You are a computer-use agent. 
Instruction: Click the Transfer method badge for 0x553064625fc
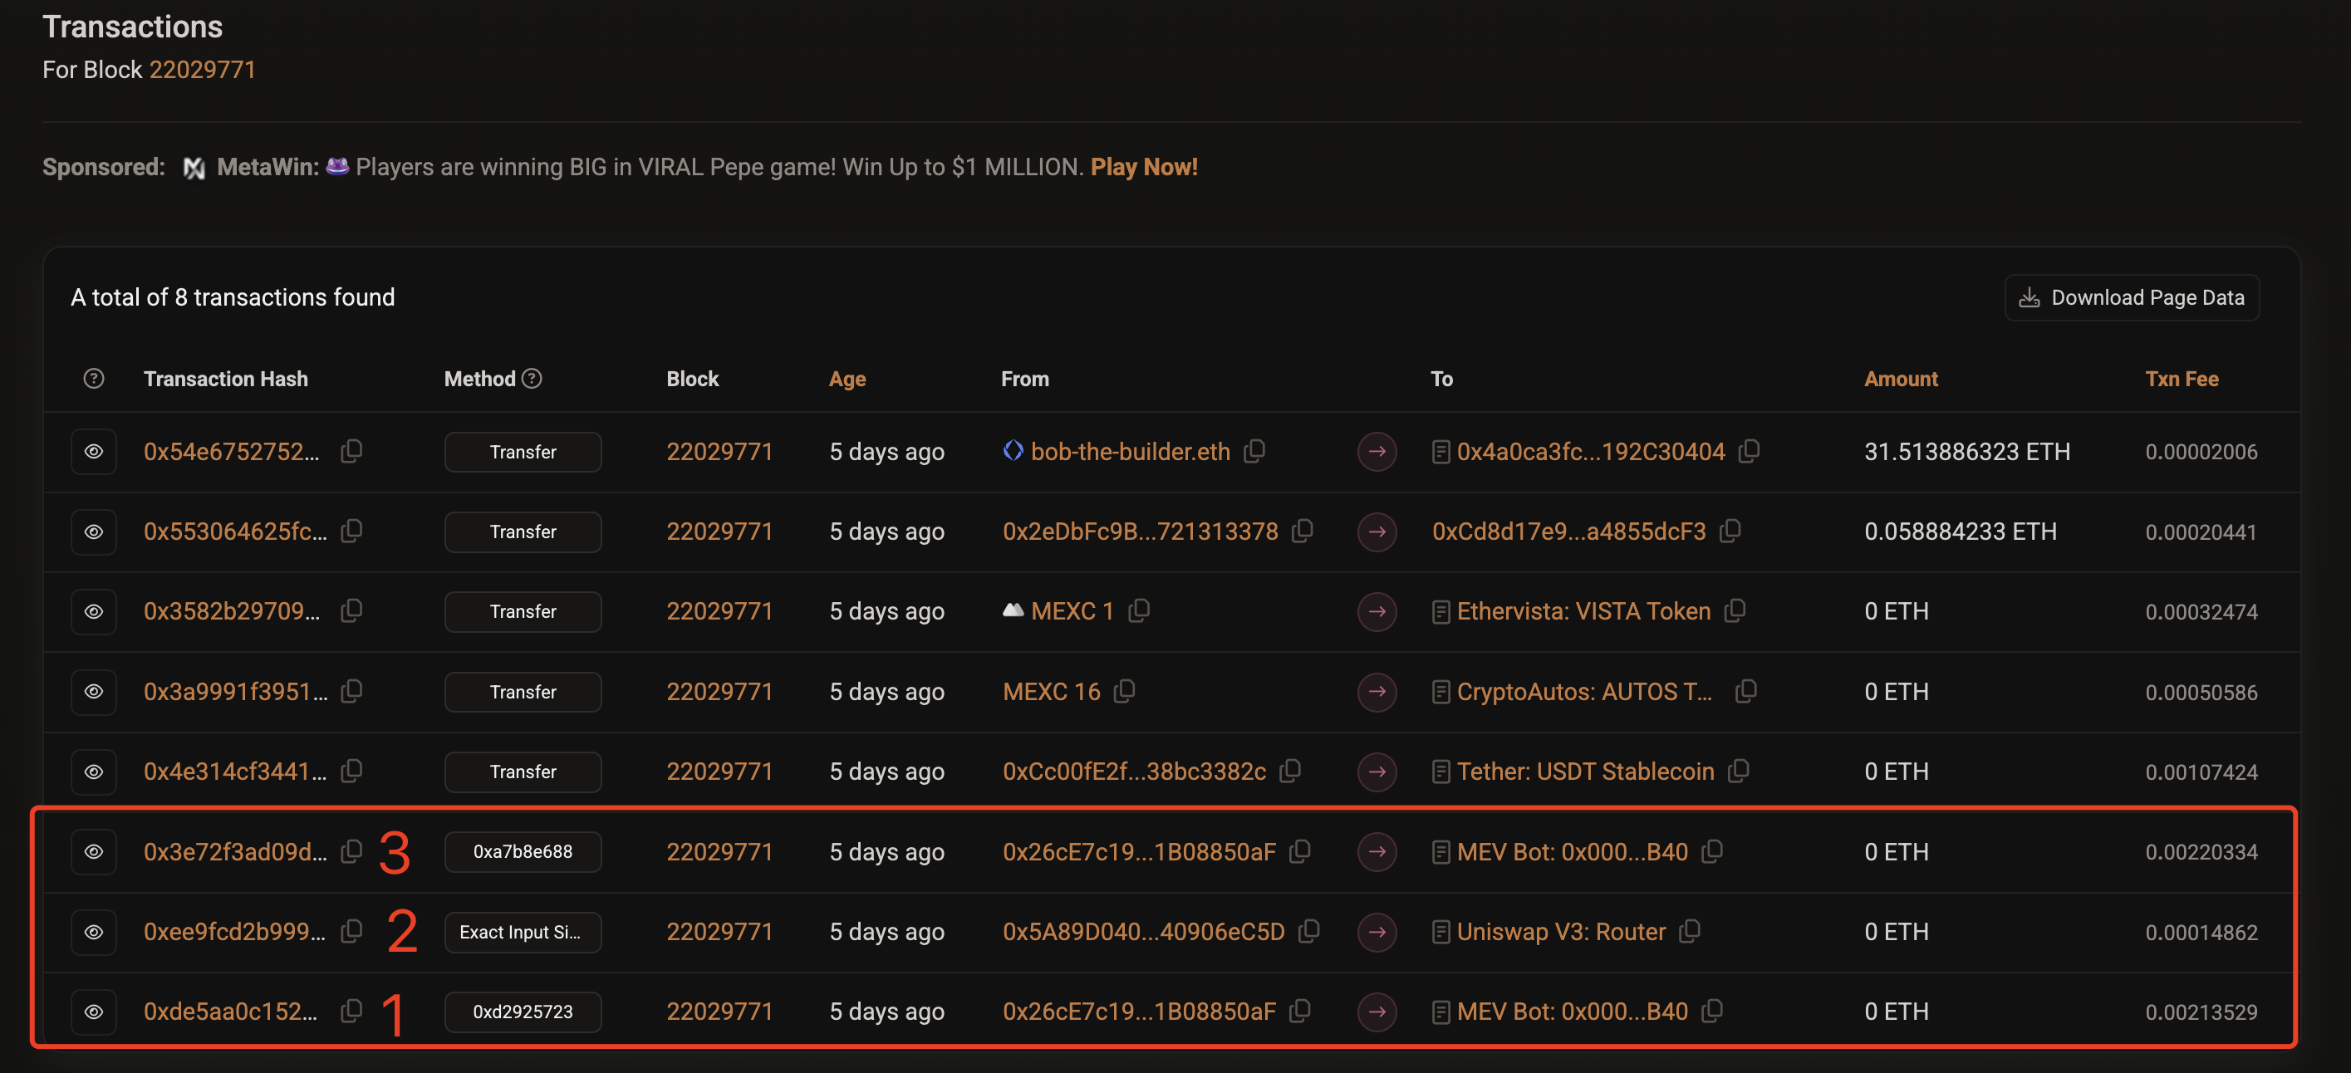click(523, 532)
